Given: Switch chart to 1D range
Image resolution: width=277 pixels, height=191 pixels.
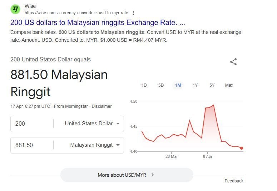Looking at the screenshot, I should click(x=144, y=85).
